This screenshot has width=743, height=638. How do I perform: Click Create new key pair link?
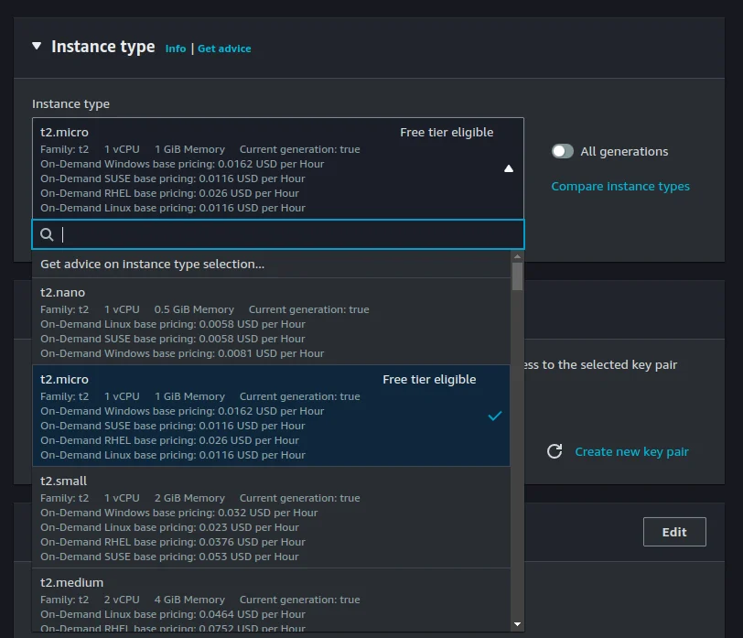click(631, 451)
